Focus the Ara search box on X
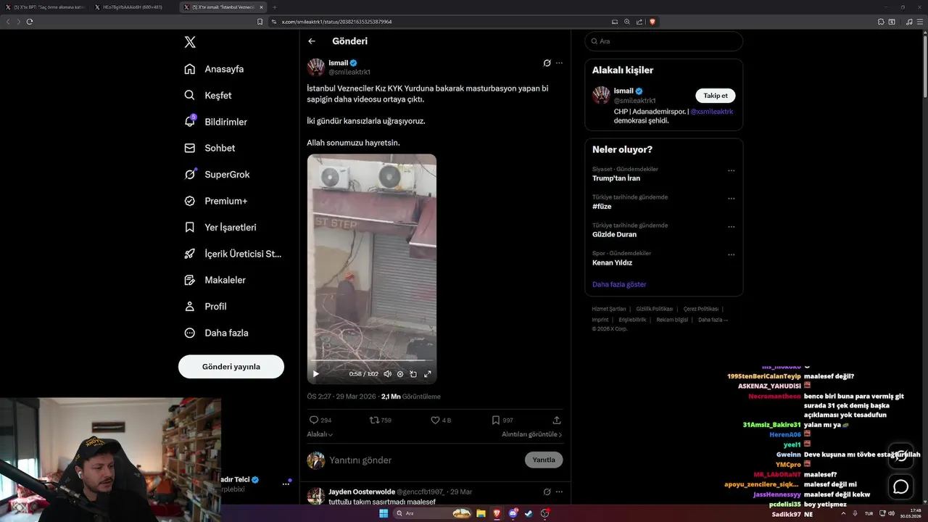This screenshot has width=928, height=522. click(x=663, y=41)
